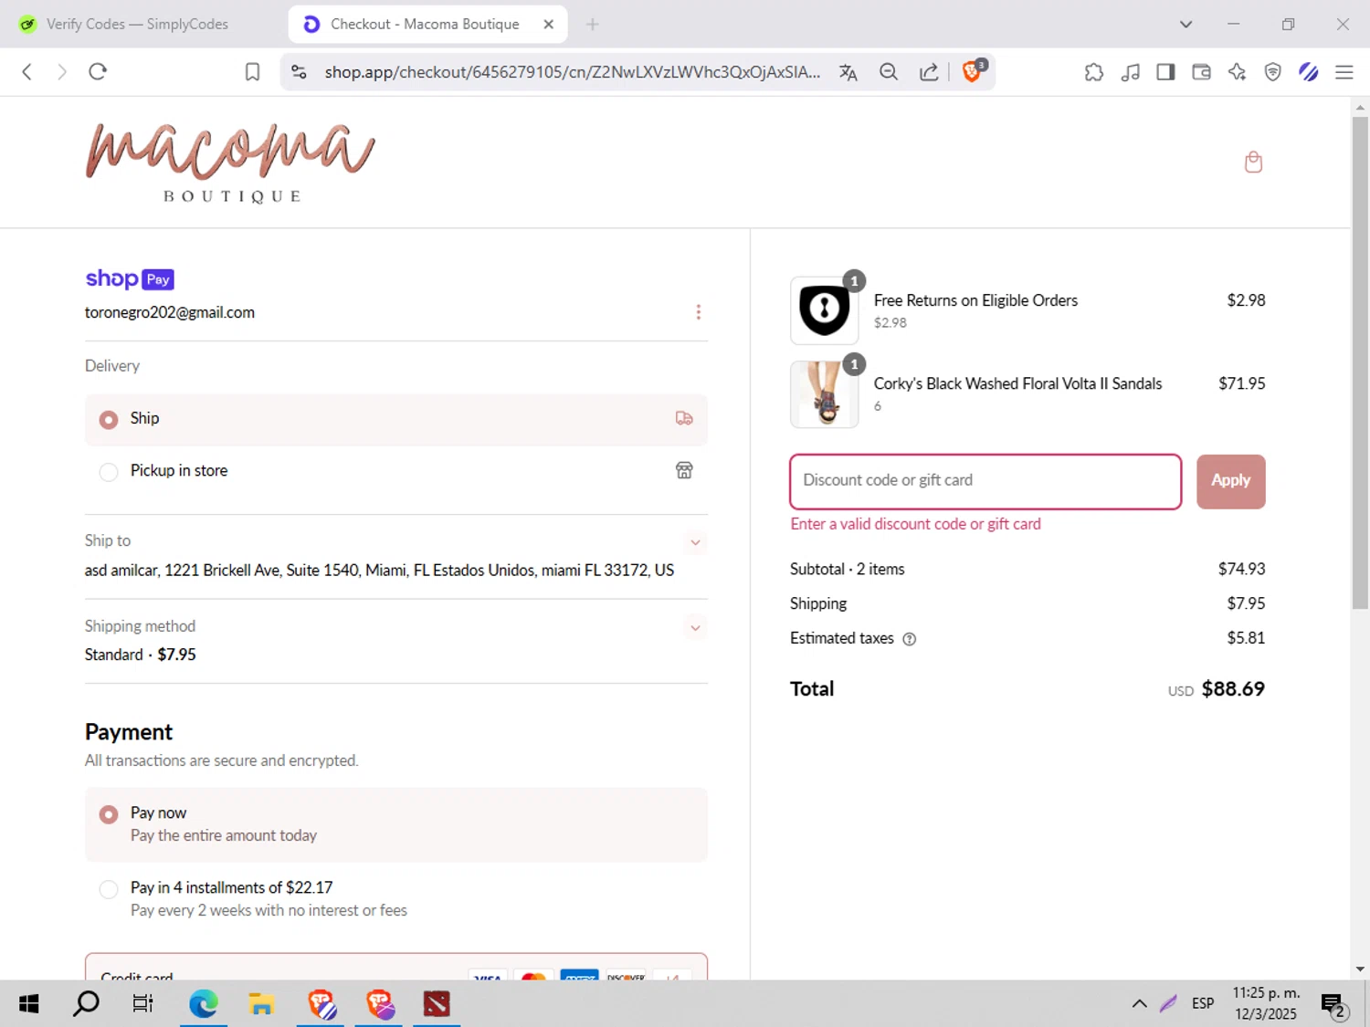The height and width of the screenshot is (1027, 1370).
Task: Open the notification center icon
Action: 1333,1005
